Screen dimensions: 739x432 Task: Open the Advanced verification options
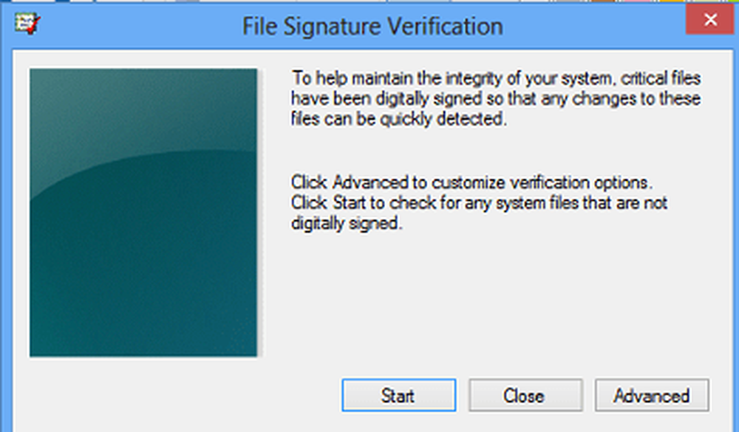[651, 396]
